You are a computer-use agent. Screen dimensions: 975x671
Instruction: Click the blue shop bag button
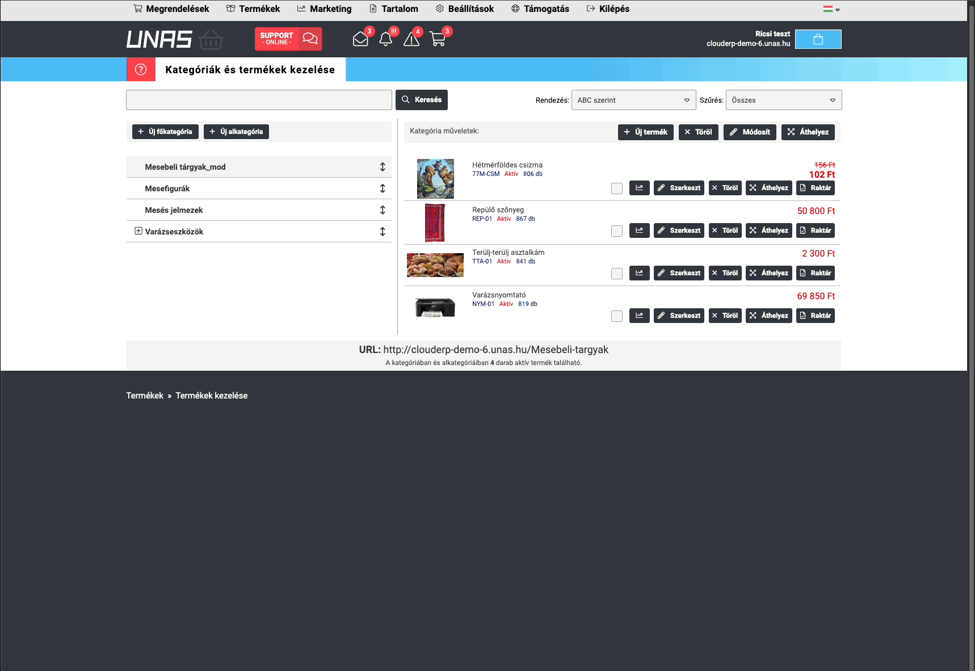818,39
